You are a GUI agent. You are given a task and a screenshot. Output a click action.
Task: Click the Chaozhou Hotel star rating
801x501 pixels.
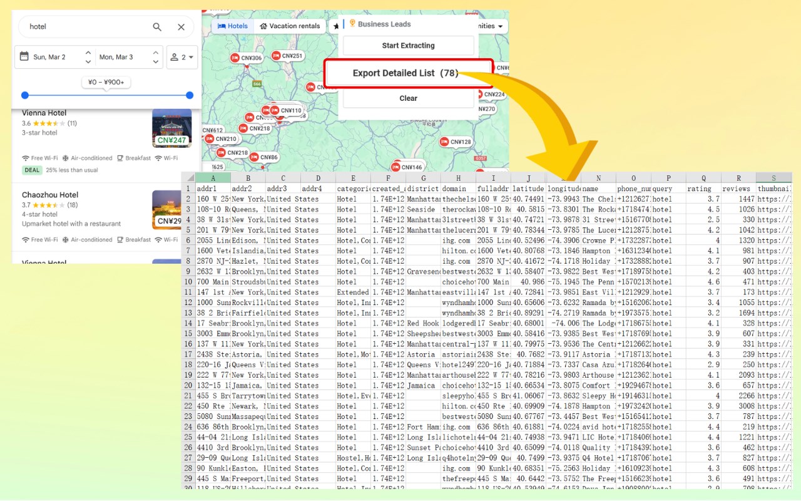(x=49, y=205)
